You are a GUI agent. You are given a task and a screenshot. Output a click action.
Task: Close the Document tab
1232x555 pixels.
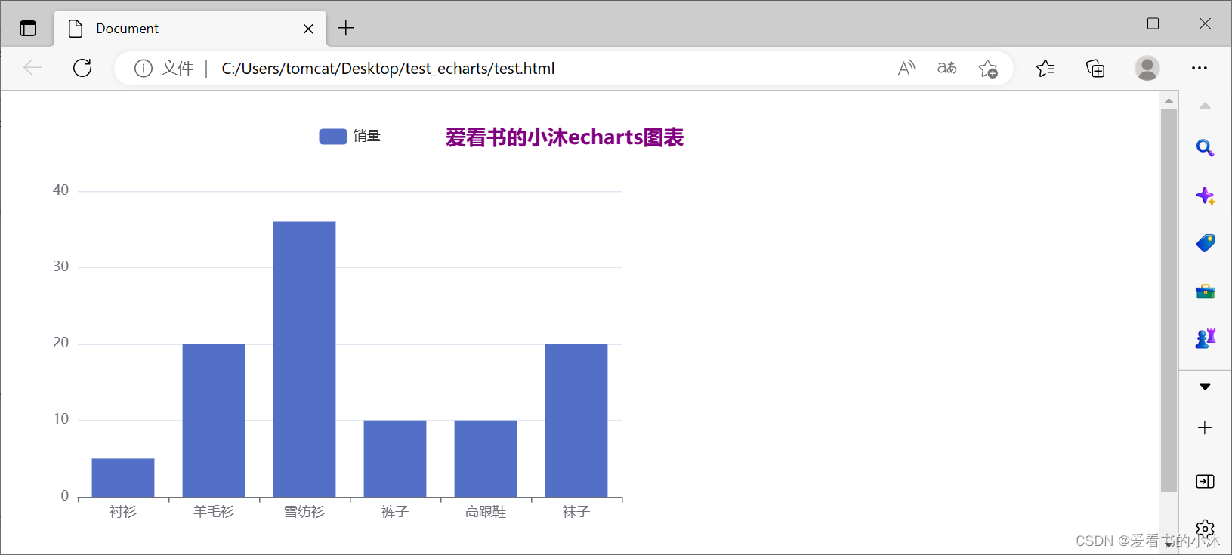click(x=308, y=29)
